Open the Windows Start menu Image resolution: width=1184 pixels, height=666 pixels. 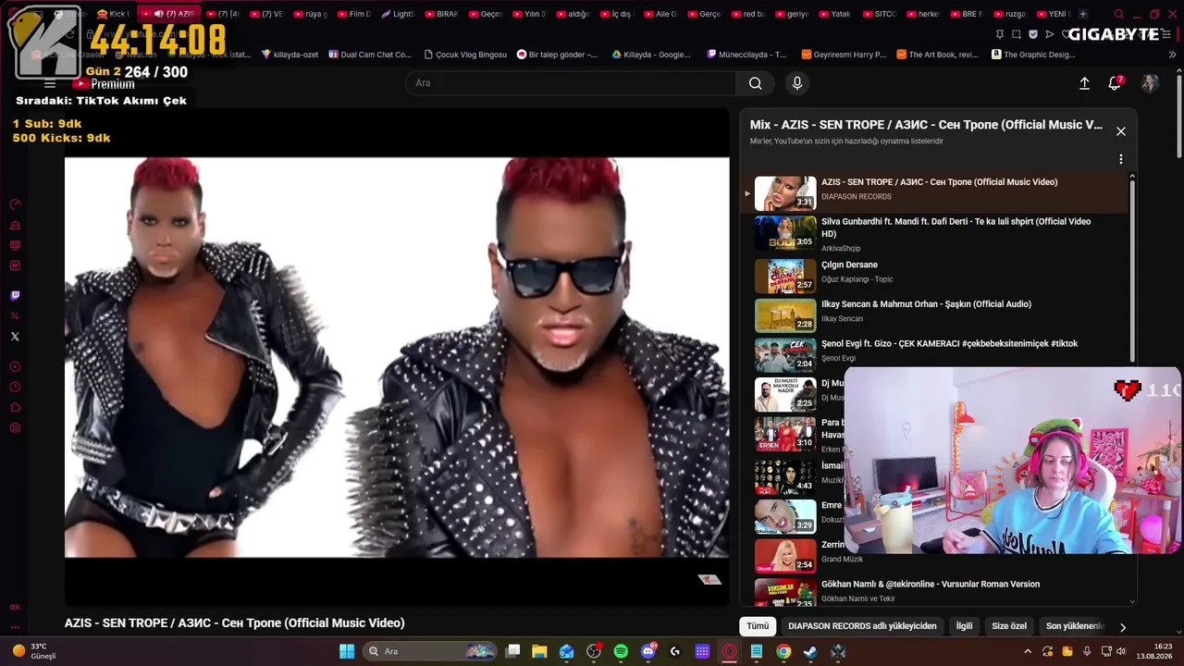[347, 651]
